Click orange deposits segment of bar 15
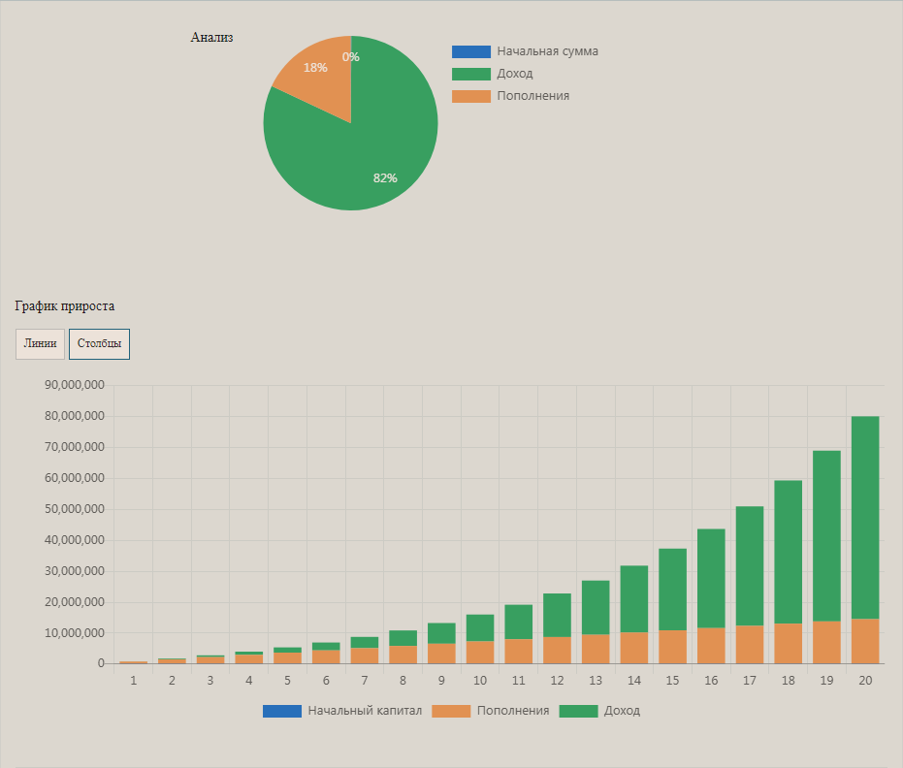 click(672, 647)
